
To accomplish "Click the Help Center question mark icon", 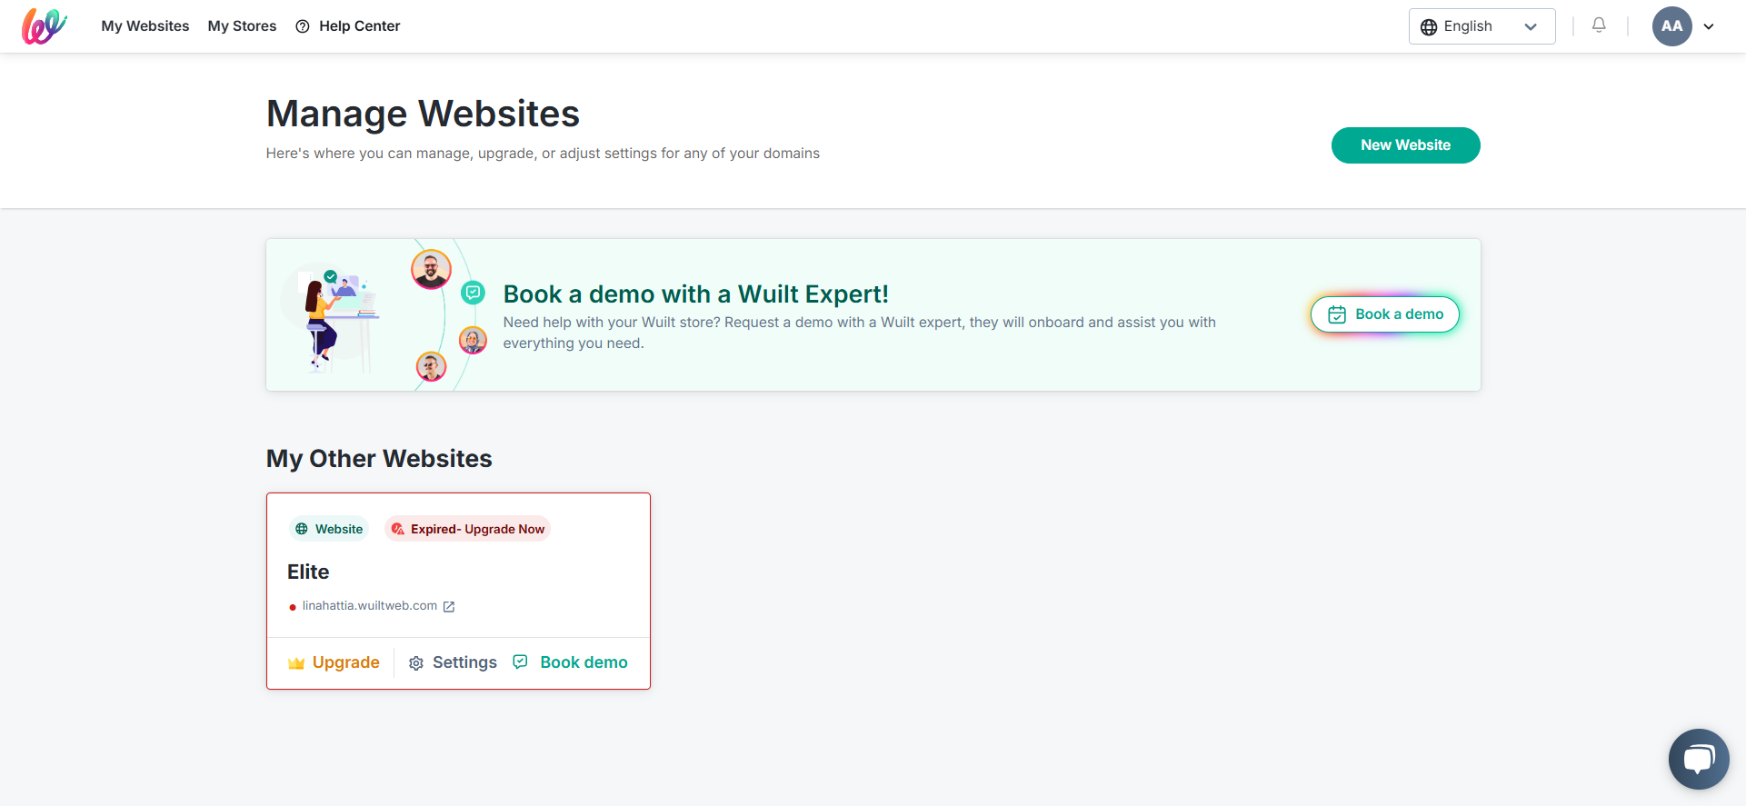I will pyautogui.click(x=303, y=26).
